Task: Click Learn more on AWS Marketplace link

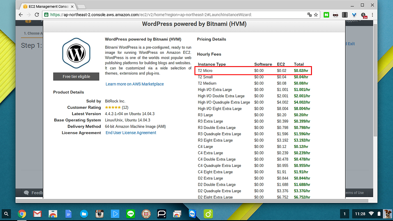Action: tap(134, 84)
